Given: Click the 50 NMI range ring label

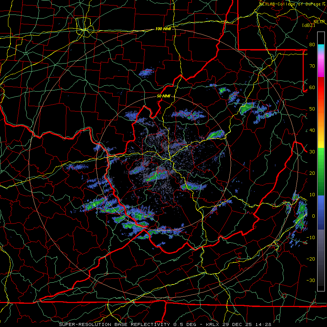Looking at the screenshot, I should 163,96.
